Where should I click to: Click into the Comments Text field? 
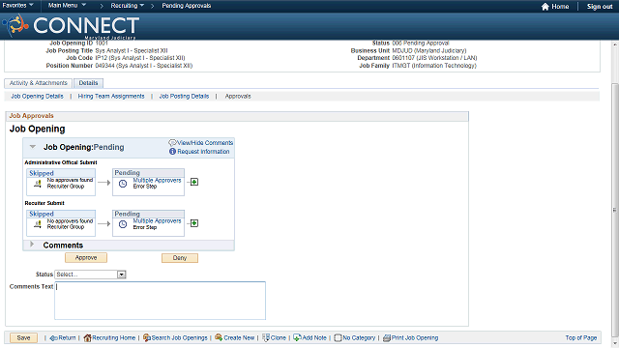[160, 301]
